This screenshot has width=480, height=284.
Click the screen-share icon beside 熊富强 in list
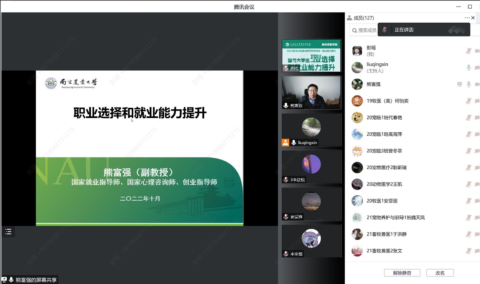point(460,84)
